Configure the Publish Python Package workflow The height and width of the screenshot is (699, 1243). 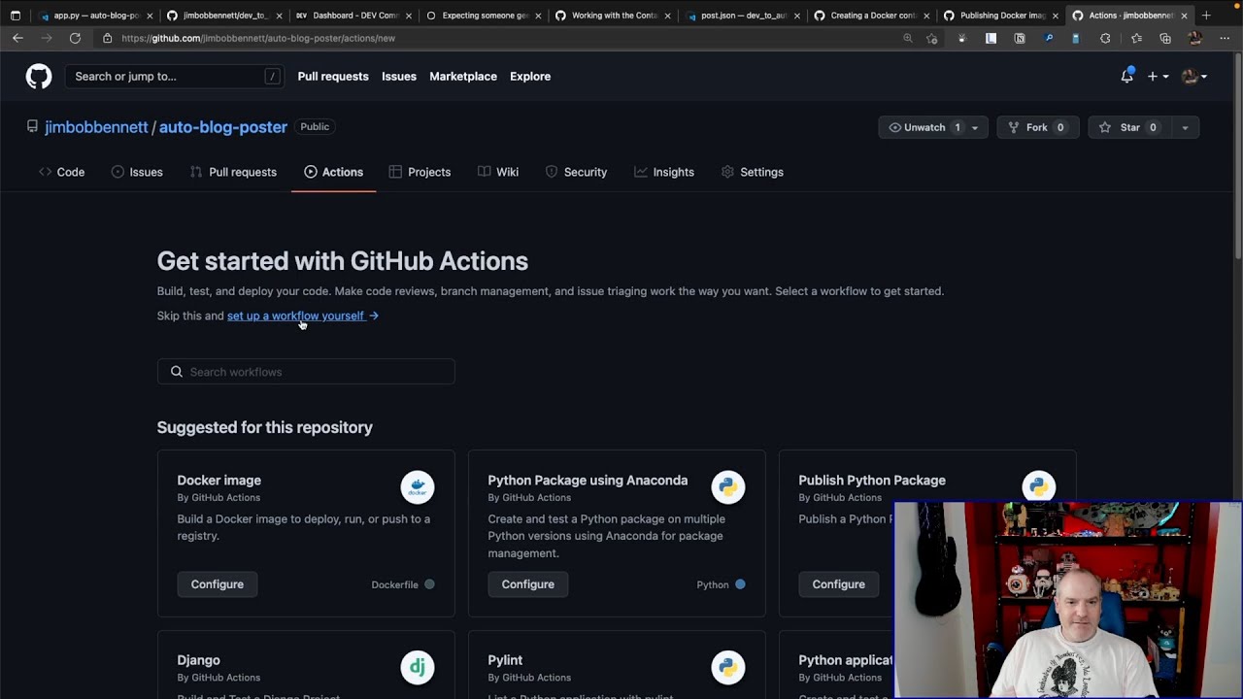839,584
